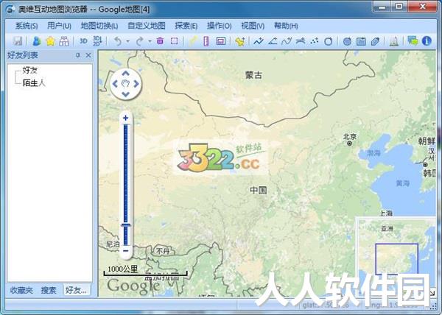
Task: Open the 自定义地图 menu
Action: [147, 26]
